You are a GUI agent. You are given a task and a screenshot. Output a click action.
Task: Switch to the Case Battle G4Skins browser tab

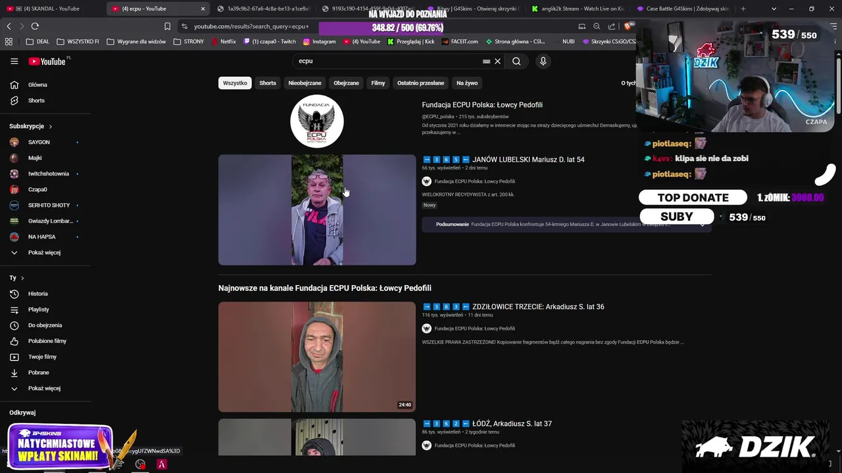point(683,9)
